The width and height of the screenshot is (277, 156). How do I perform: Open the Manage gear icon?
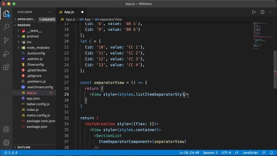pyautogui.click(x=6, y=143)
